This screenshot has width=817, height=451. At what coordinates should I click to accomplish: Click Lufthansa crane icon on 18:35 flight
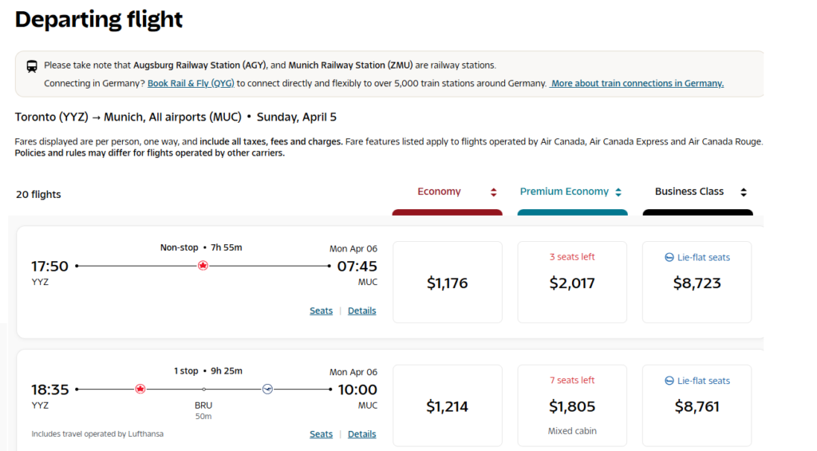(267, 390)
